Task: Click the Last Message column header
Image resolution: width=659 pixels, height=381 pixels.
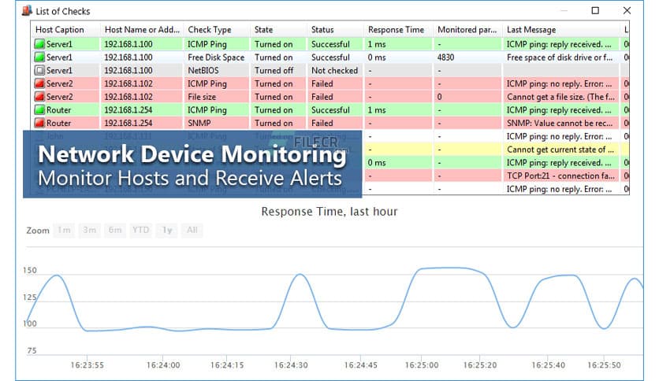Action: [x=560, y=29]
